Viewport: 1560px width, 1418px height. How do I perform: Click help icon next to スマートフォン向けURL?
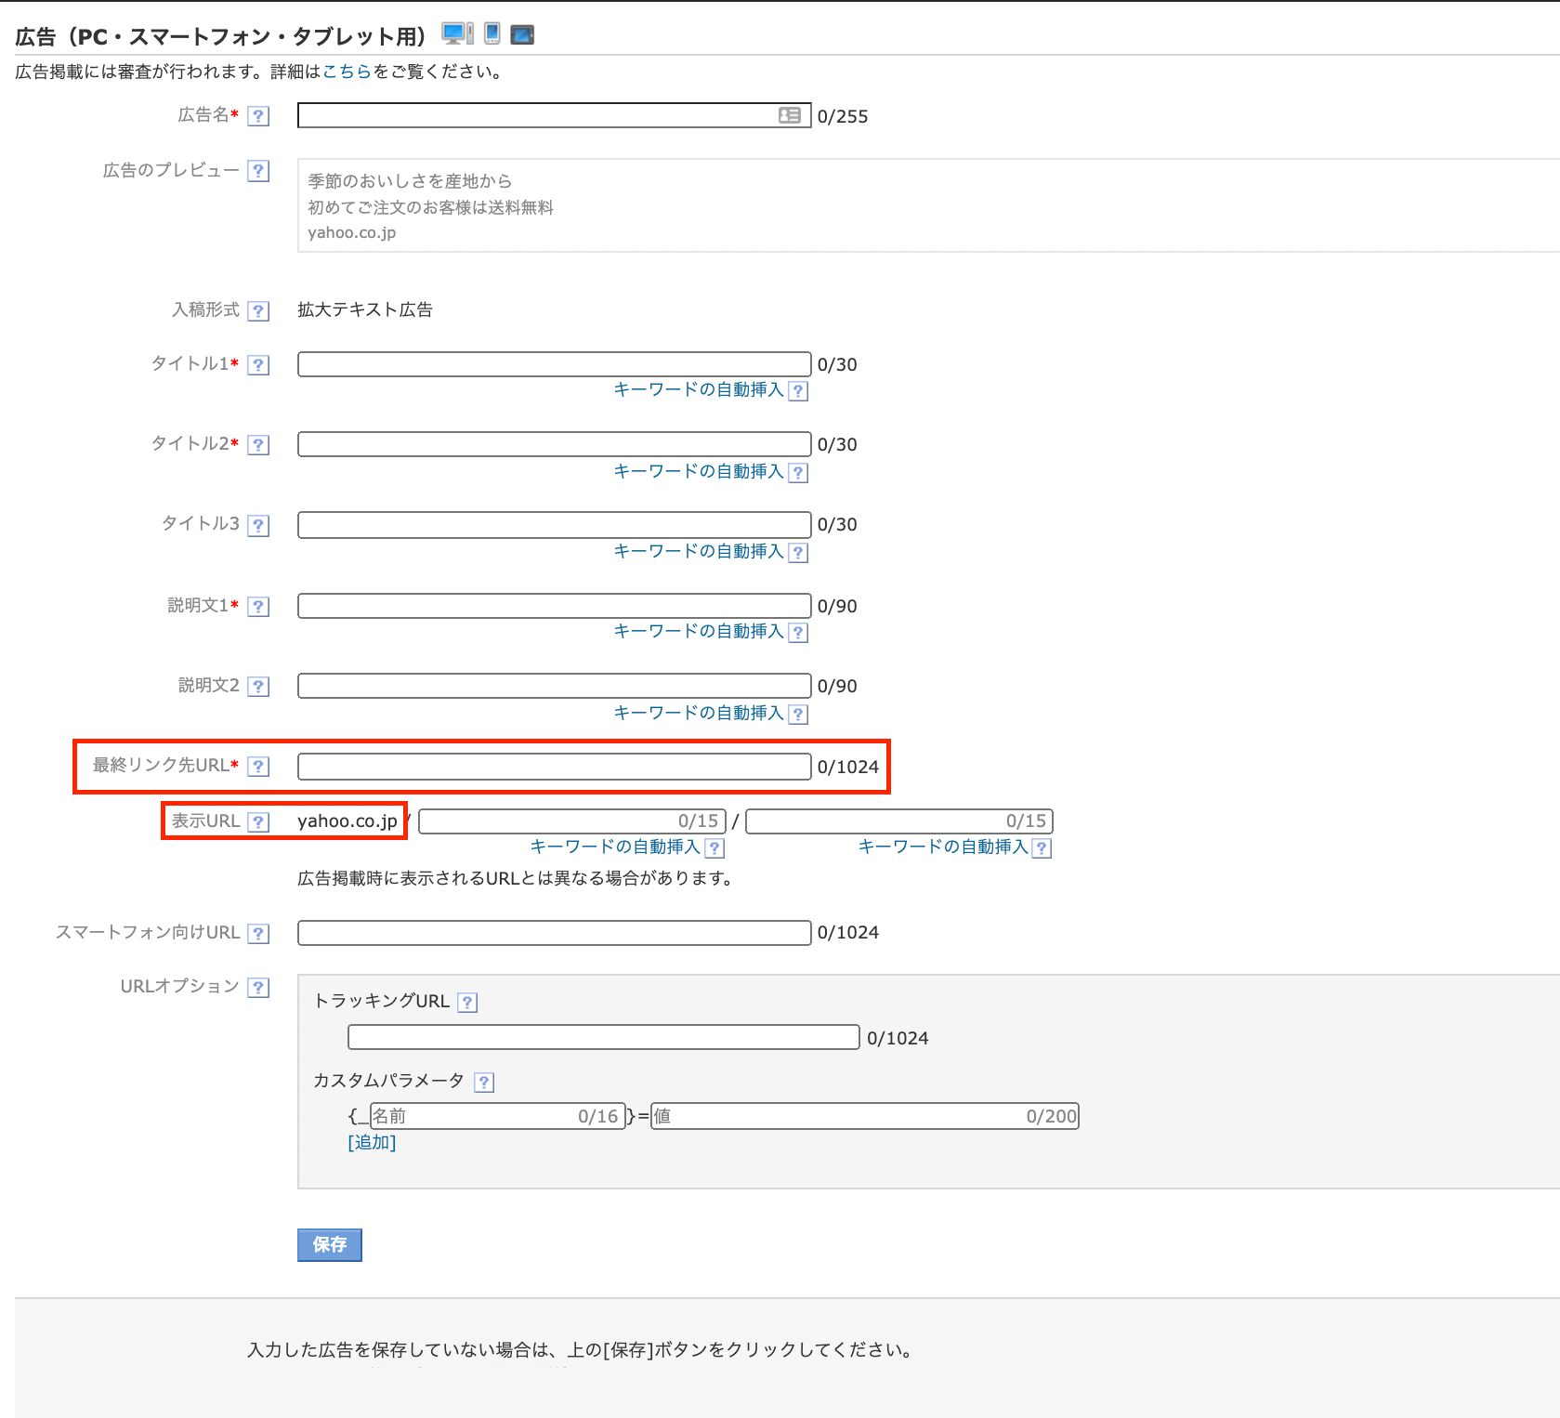[259, 934]
